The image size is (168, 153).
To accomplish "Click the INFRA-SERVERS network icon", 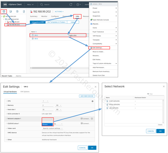I will [x=107, y=104].
